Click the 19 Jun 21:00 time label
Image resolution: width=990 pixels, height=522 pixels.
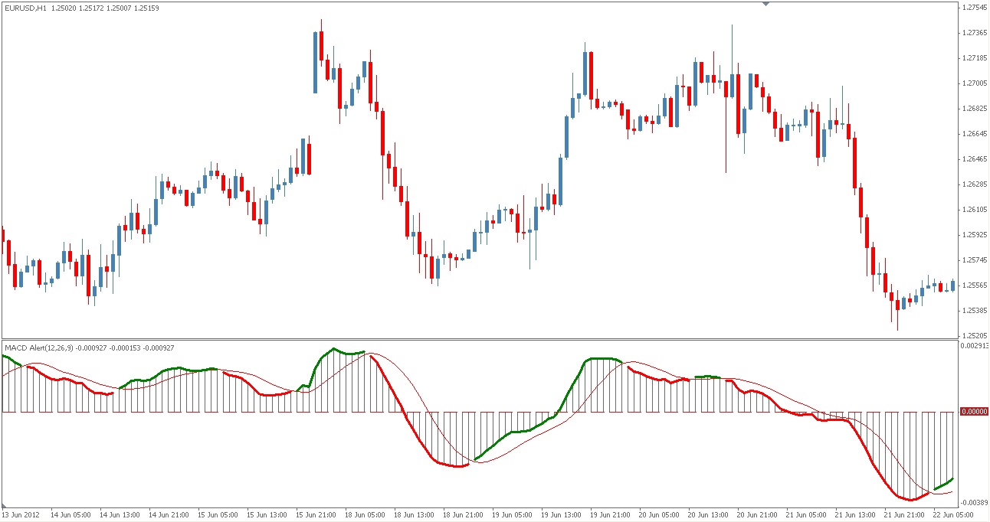pyautogui.click(x=611, y=514)
